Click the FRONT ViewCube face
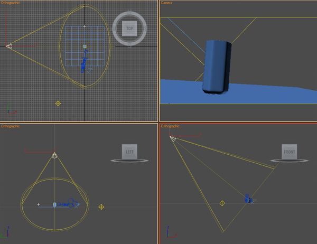This screenshot has width=317, height=244. coord(290,152)
